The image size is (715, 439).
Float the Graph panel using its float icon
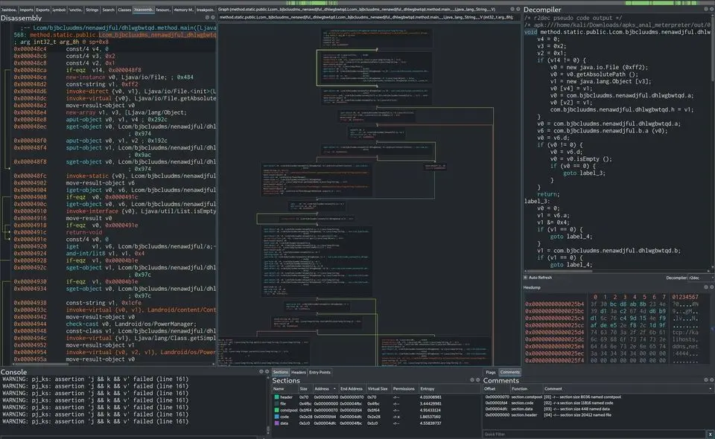point(512,9)
